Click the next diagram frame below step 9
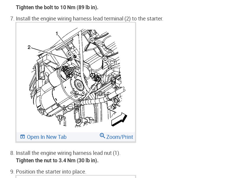 tap(76, 177)
